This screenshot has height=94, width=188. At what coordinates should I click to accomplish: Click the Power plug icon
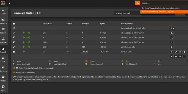point(3,77)
